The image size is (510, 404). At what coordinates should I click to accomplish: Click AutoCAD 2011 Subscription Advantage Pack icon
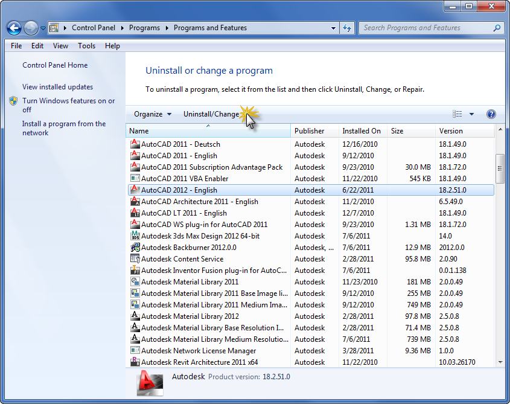[x=135, y=167]
